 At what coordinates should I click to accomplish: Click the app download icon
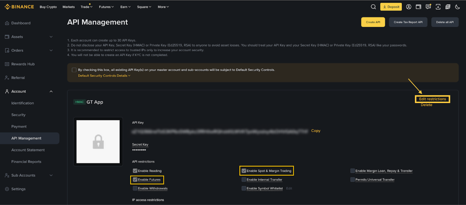(x=438, y=7)
